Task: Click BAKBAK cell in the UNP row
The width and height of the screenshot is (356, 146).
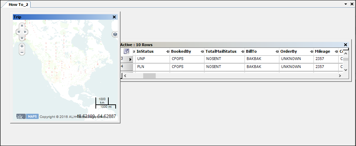Action: click(x=262, y=59)
